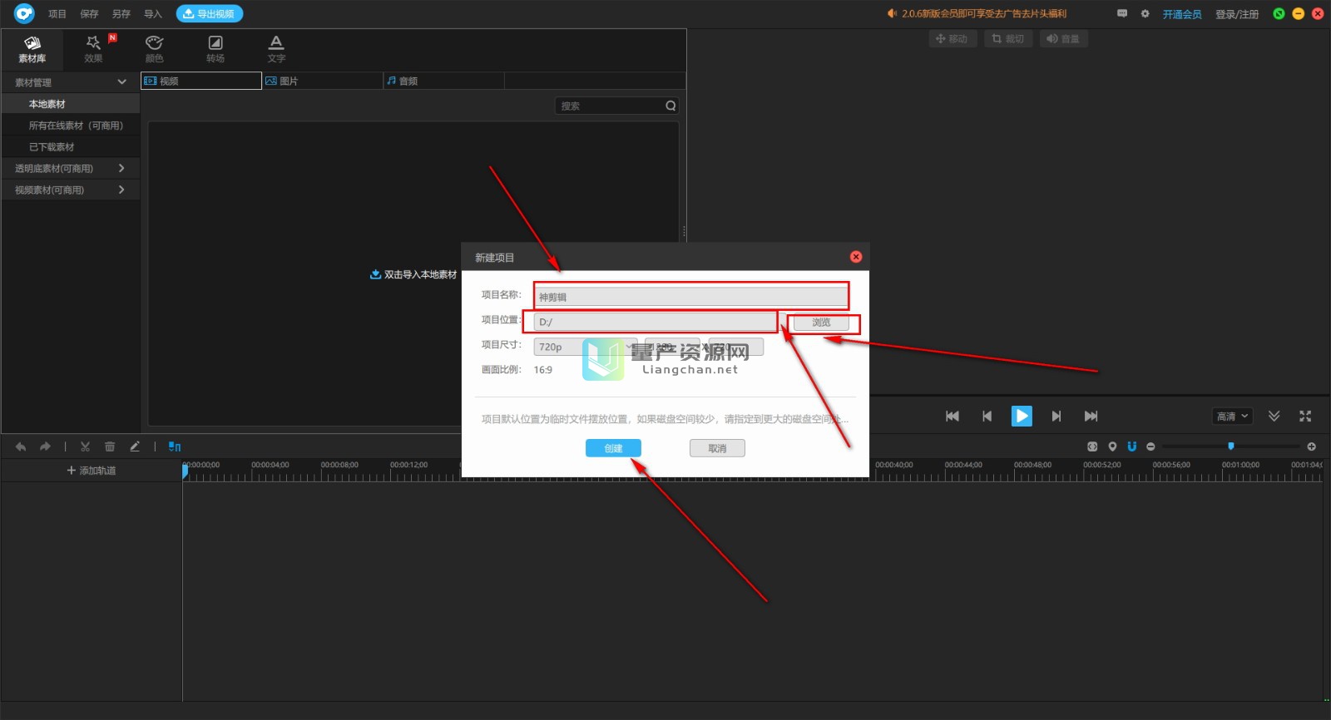Click the blue marker icon in timeline toolbar
This screenshot has height=720, width=1331.
[175, 446]
